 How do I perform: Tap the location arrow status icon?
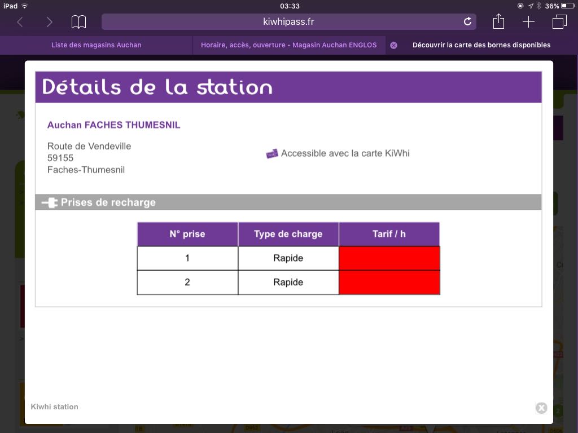point(531,6)
